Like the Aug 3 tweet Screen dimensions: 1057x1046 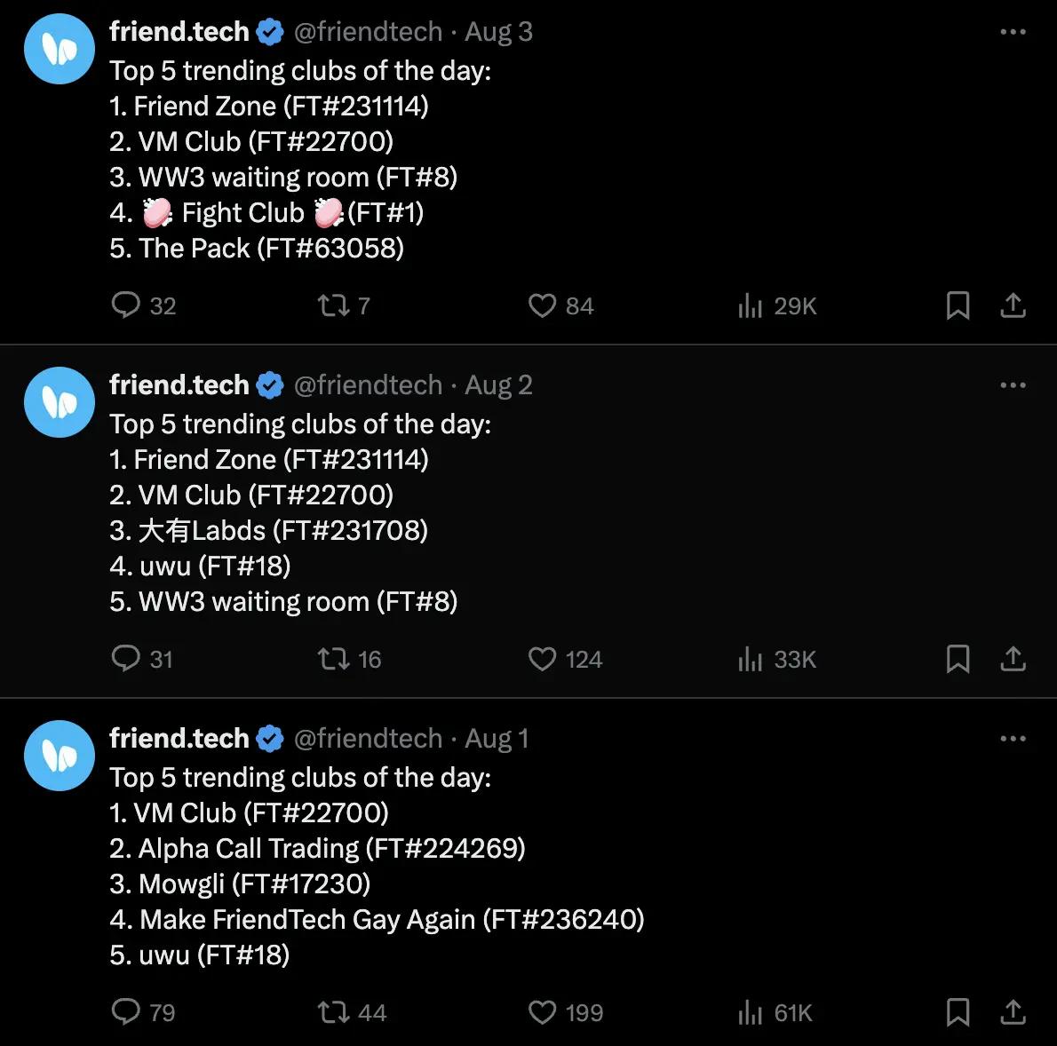point(542,305)
